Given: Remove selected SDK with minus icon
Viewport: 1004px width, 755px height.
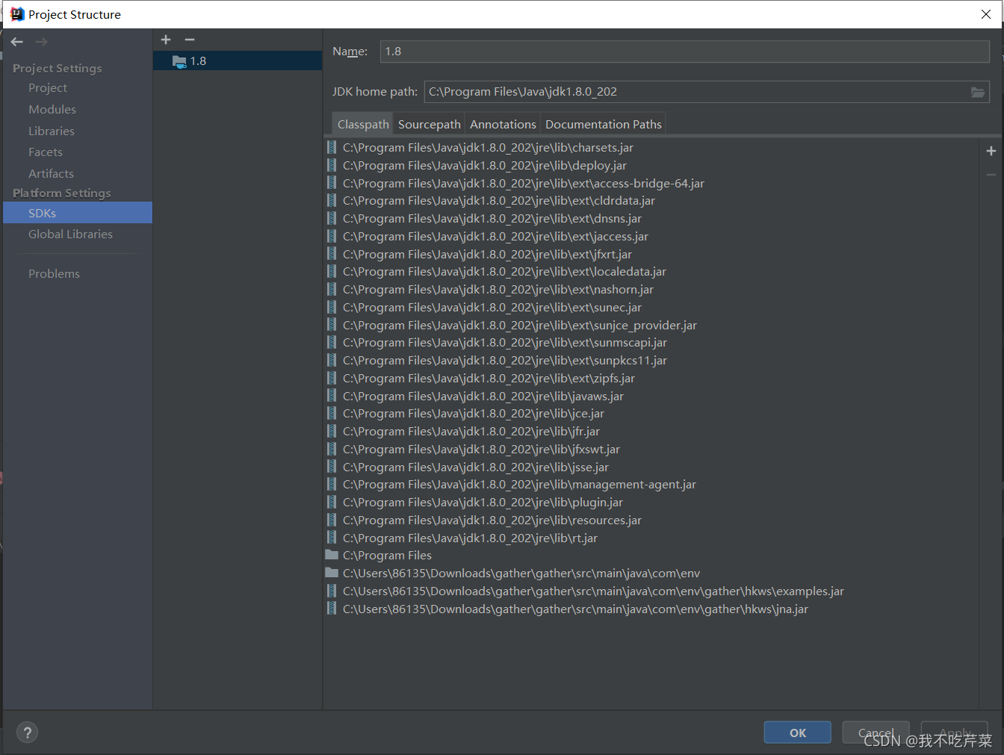Looking at the screenshot, I should pos(190,40).
